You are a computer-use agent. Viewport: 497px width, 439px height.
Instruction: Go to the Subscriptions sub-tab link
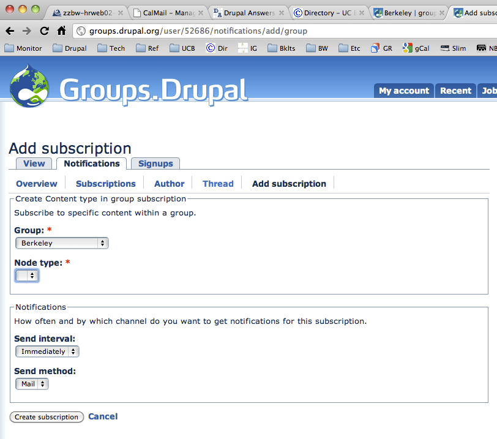(105, 184)
